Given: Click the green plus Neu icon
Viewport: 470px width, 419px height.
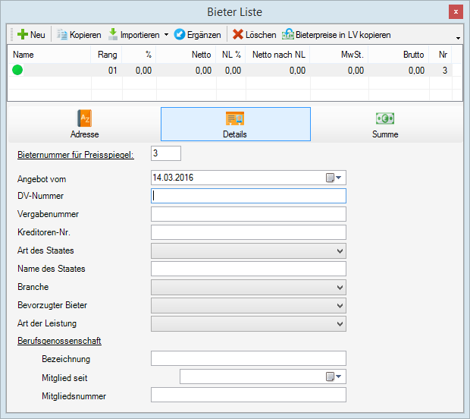Looking at the screenshot, I should (23, 34).
